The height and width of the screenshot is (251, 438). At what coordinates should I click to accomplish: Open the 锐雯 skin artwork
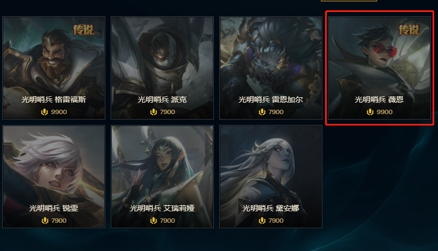click(x=54, y=177)
